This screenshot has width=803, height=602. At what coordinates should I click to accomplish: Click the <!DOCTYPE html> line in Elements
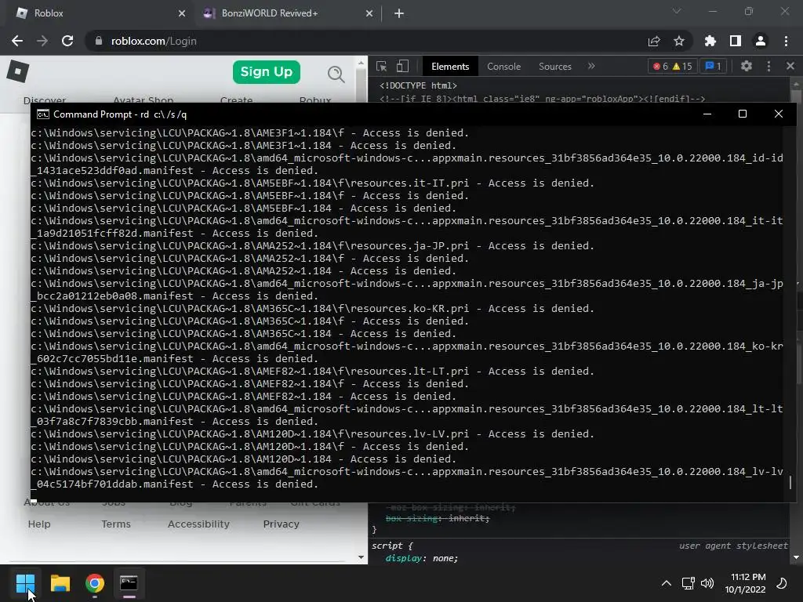(419, 85)
